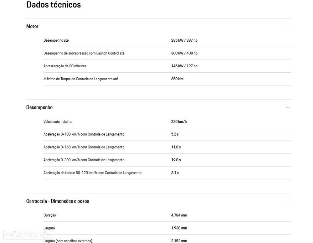This screenshot has height=243, width=313.
Task: Select Aceleração 0-200 km/h row label
Action: coord(84,160)
